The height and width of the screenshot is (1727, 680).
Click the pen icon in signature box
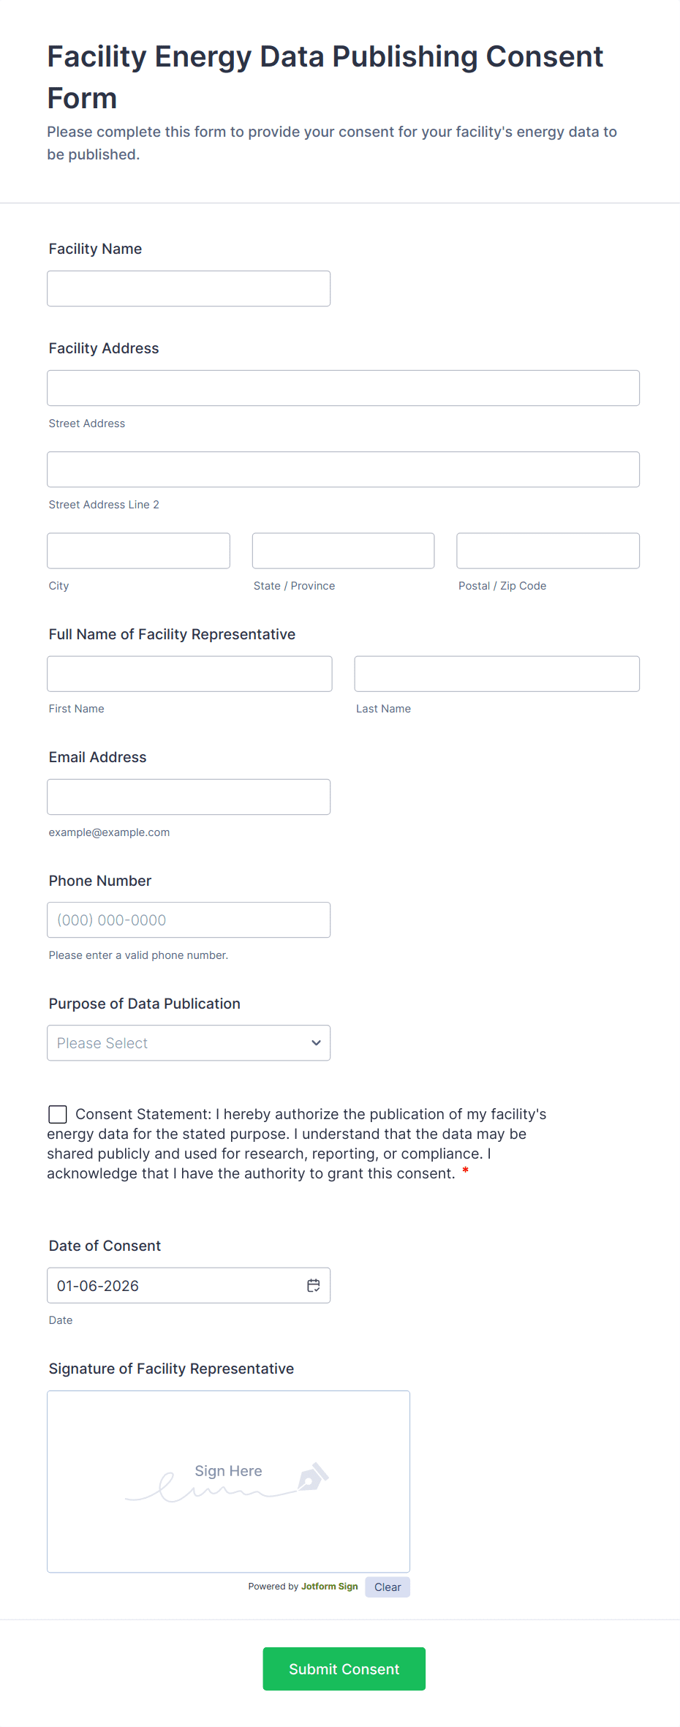314,1477
